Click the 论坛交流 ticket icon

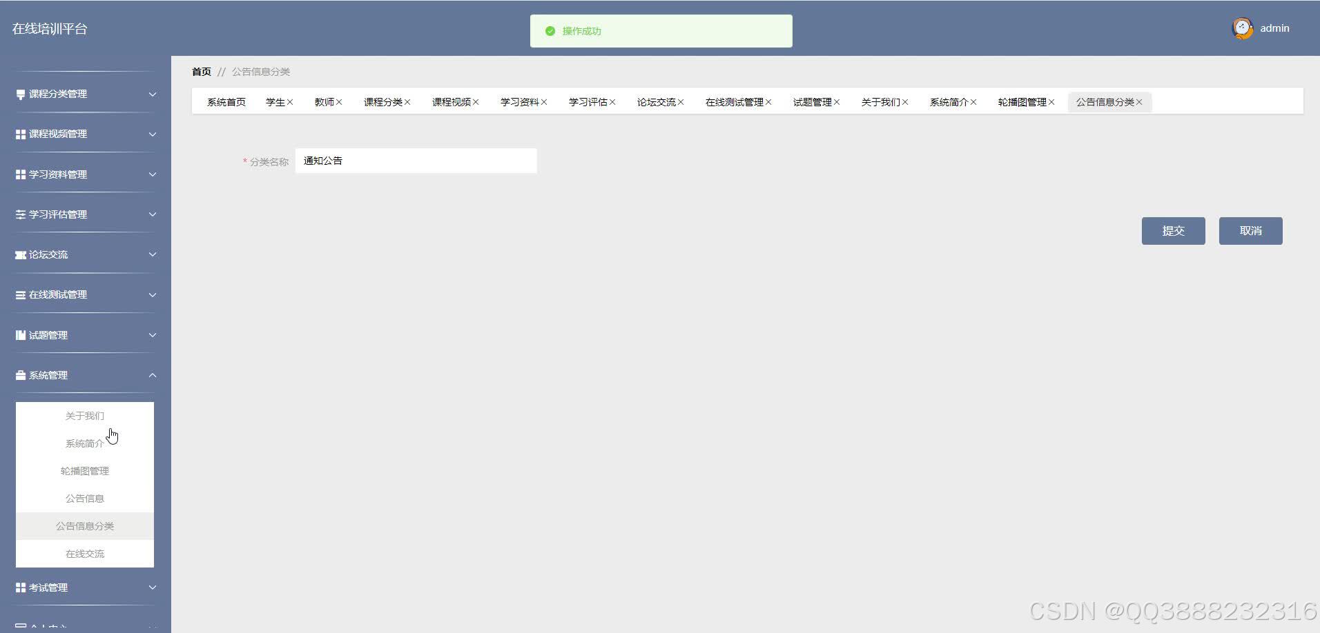(x=21, y=255)
